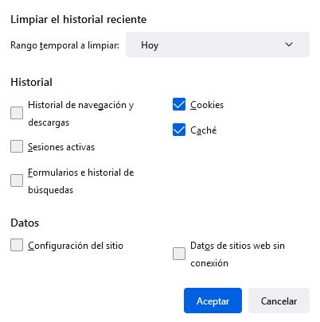The width and height of the screenshot is (320, 322).
Task: Click the chevron arrow in the time range box
Action: click(289, 45)
